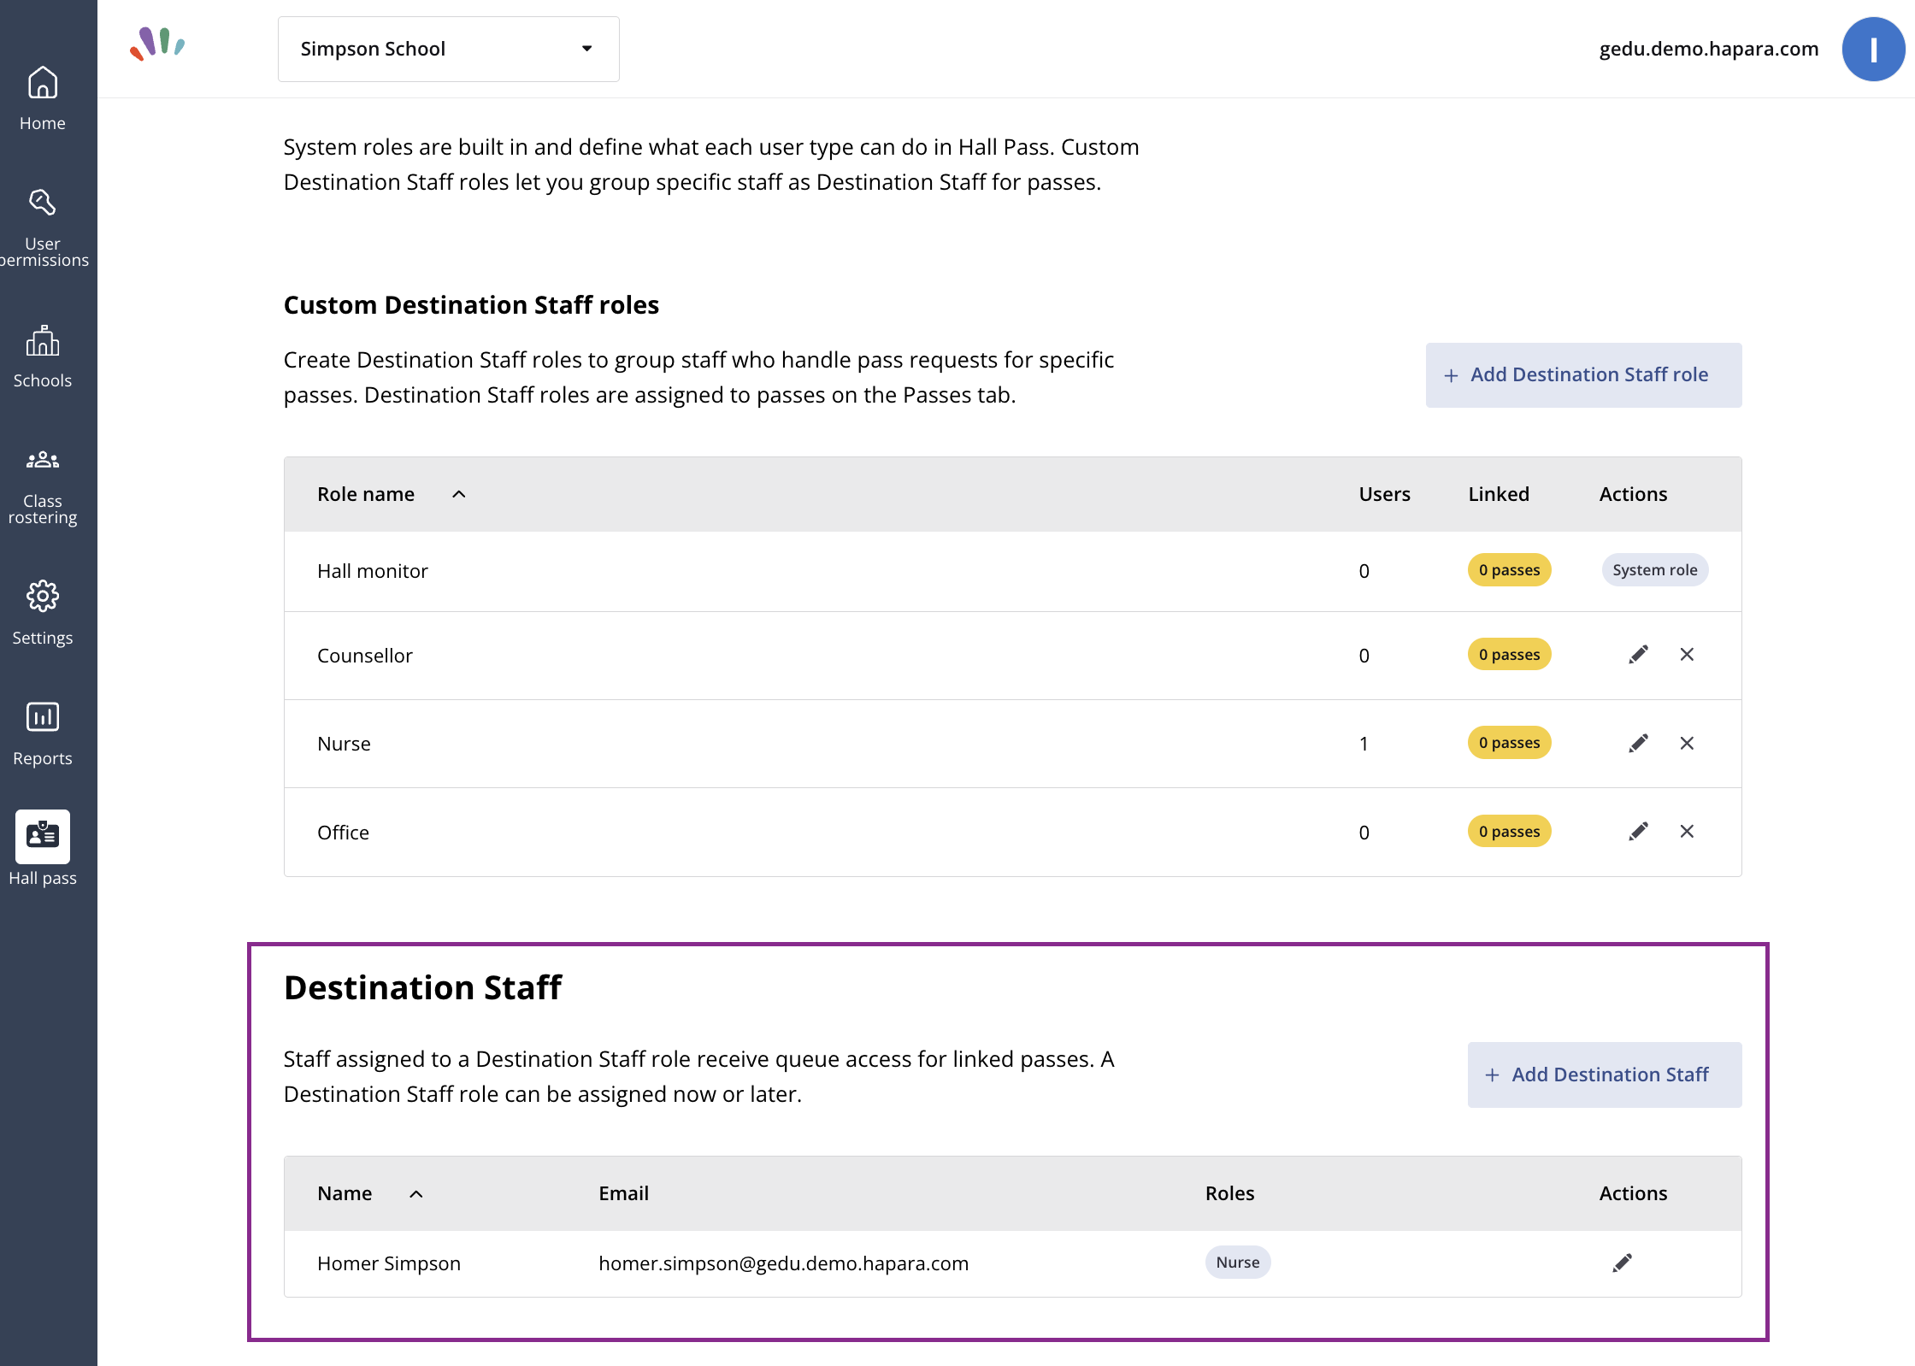Open User permissions in sidebar
Screen dimensions: 1915x1366
pos(43,227)
